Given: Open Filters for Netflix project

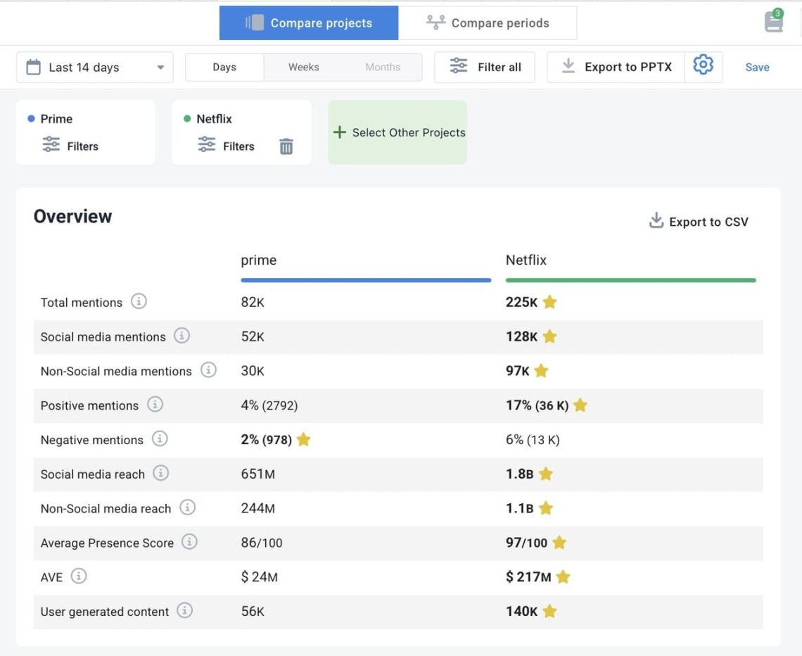Looking at the screenshot, I should (x=227, y=146).
